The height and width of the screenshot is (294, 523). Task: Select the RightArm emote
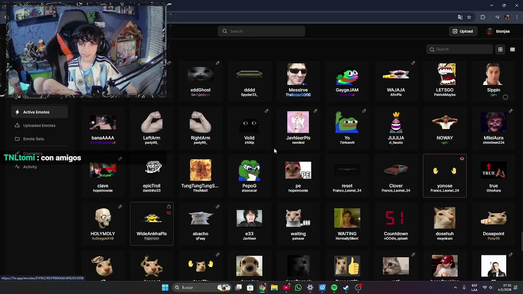(x=200, y=128)
